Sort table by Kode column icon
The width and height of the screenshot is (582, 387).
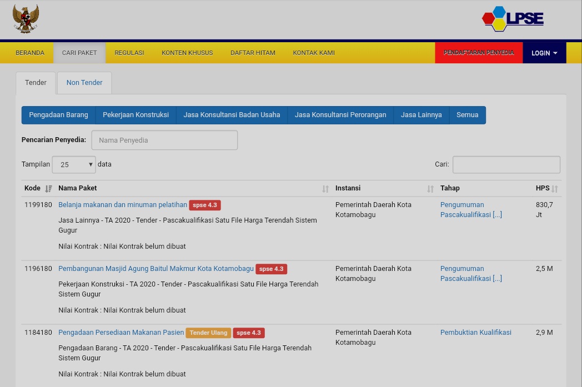pos(48,188)
